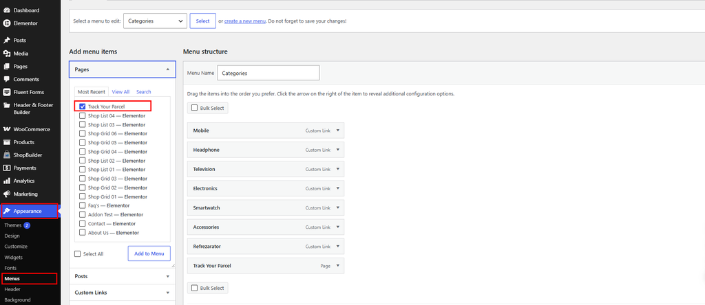Select the Media library icon
Image resolution: width=705 pixels, height=305 pixels.
pyautogui.click(x=7, y=54)
